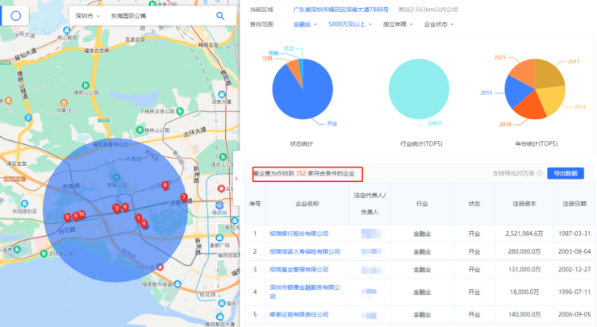Click map marker number 8
Image resolution: width=597 pixels, height=327 pixels.
click(165, 185)
